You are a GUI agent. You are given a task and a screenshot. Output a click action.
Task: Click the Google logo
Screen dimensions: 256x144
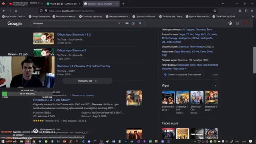[x=14, y=24]
